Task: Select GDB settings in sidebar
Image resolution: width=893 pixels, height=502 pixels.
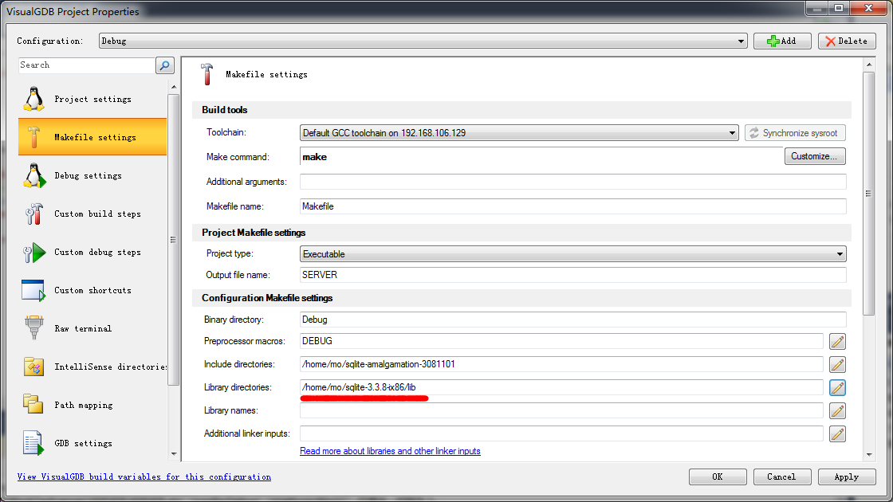Action: (92, 443)
